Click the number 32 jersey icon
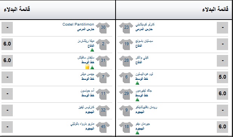This screenshot has height=137, width=233. tap(103, 110)
